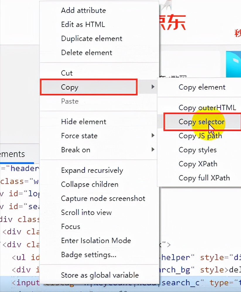Select Duplicate element menu entry
241x292 pixels.
[x=92, y=39]
